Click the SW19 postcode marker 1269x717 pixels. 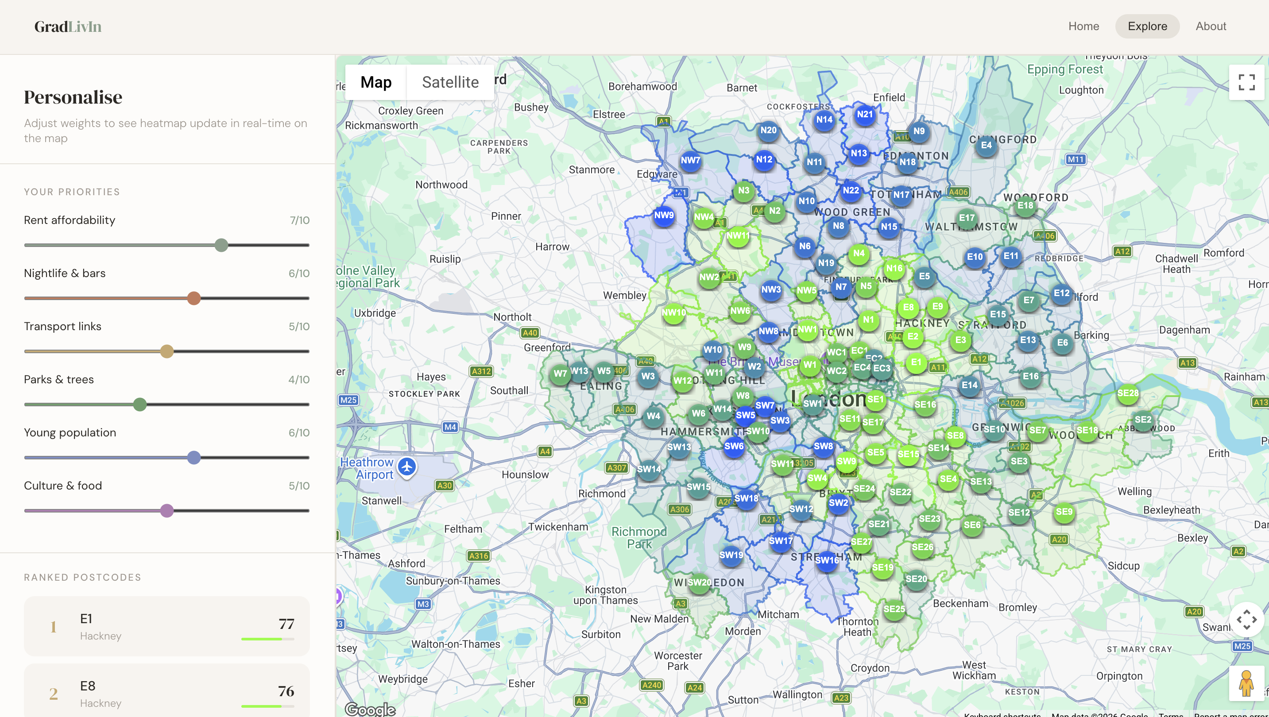[x=731, y=555]
